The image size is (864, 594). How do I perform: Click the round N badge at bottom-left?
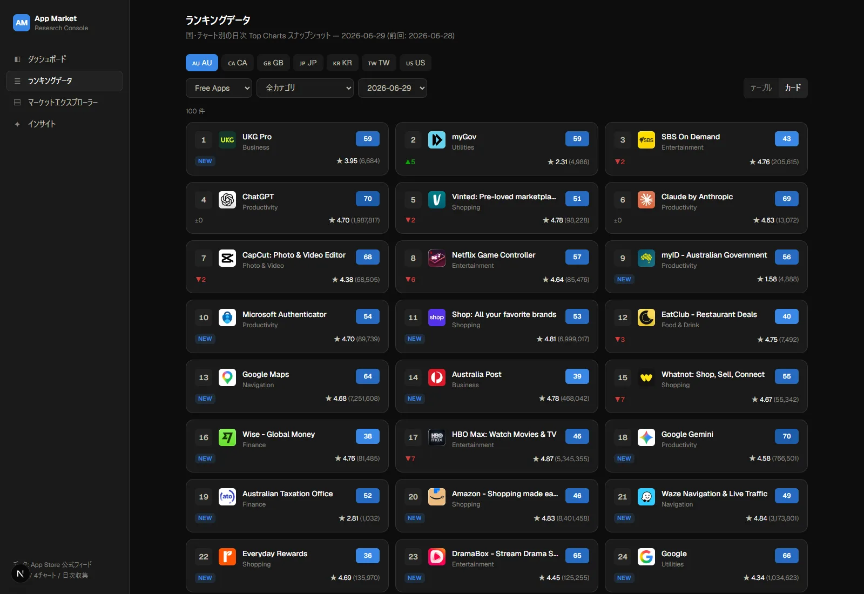[x=21, y=573]
